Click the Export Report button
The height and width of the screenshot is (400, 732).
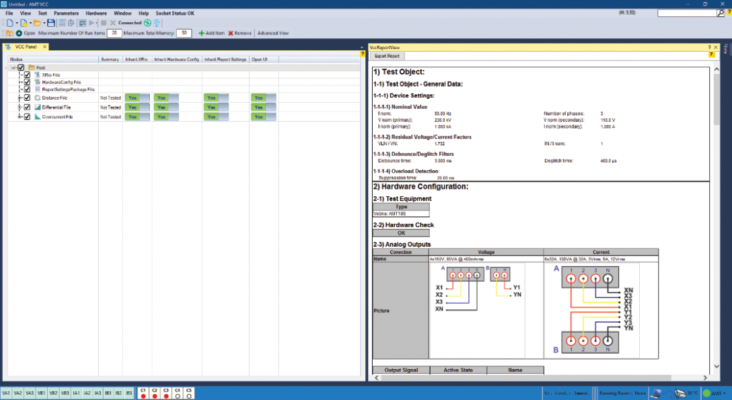click(387, 56)
